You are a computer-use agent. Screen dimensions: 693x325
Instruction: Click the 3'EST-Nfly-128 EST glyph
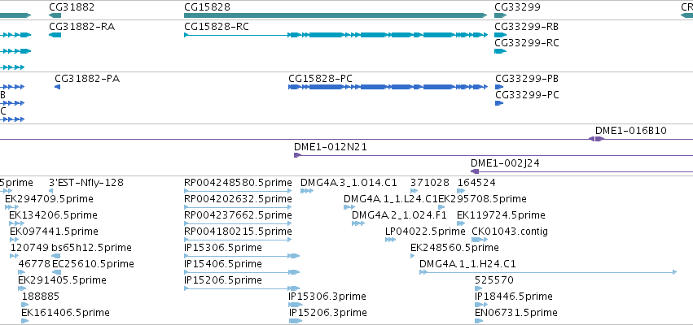[x=50, y=191]
